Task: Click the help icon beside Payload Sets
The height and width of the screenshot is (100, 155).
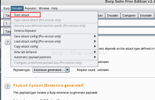Action: (x=7, y=42)
